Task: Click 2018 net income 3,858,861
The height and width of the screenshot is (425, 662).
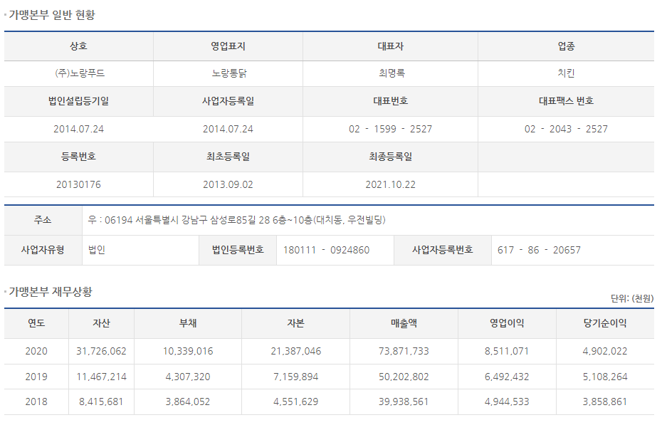Action: (605, 402)
